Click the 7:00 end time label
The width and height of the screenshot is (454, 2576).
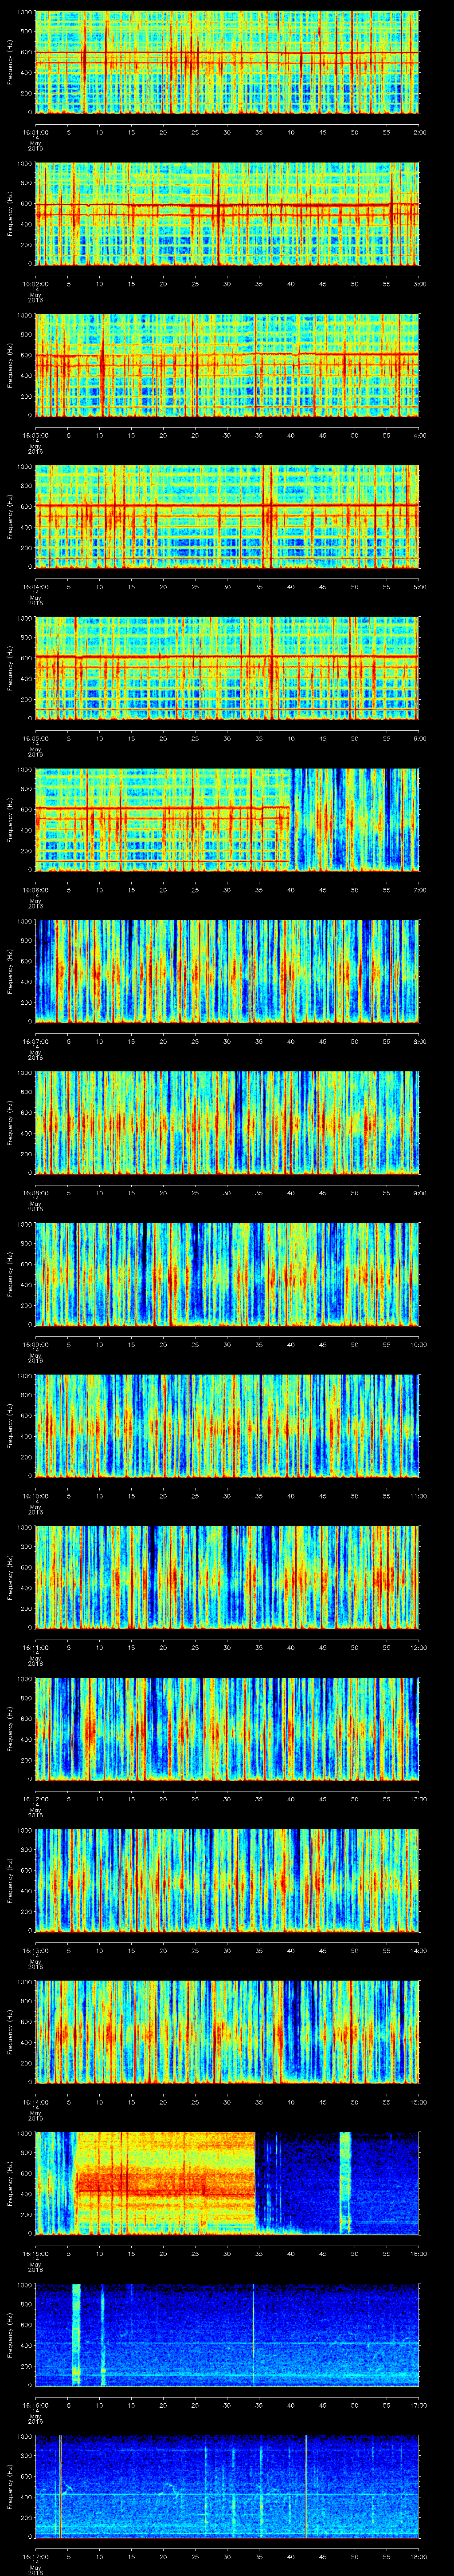click(x=419, y=890)
